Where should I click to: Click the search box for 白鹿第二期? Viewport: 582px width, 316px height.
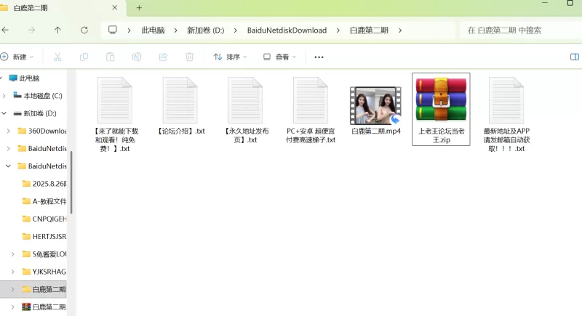pos(520,31)
